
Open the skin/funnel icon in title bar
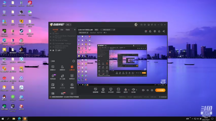point(152,25)
